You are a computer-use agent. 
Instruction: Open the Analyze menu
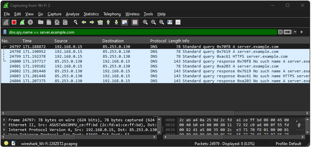coord(72,14)
